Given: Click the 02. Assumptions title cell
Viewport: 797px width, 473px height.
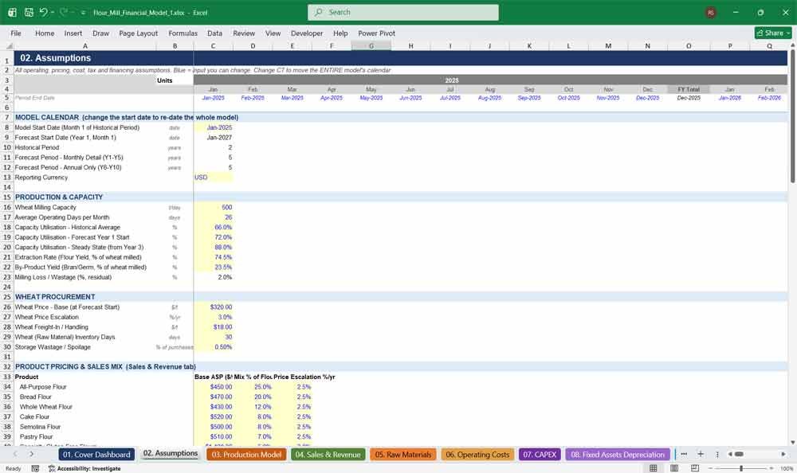Looking at the screenshot, I should 56,58.
